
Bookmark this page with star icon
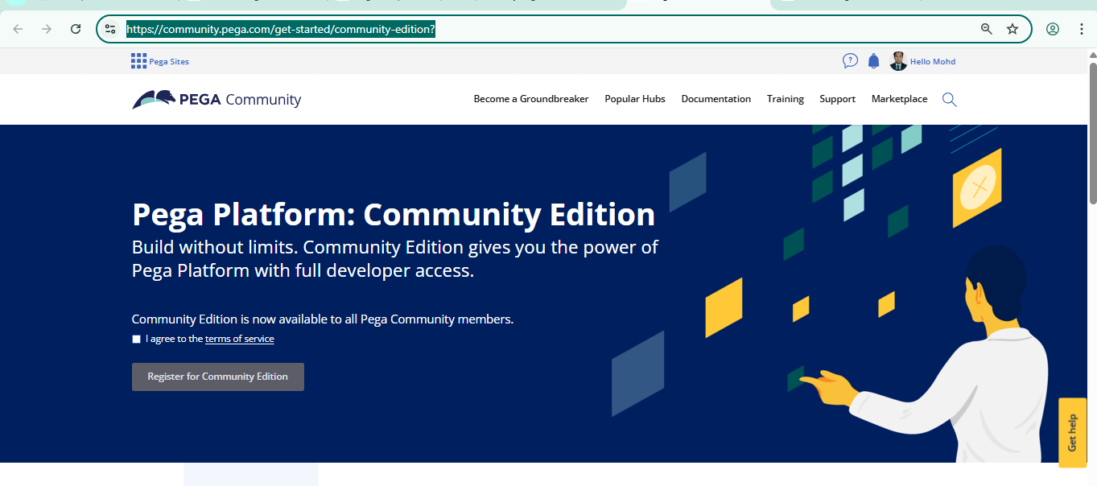[x=1012, y=29]
